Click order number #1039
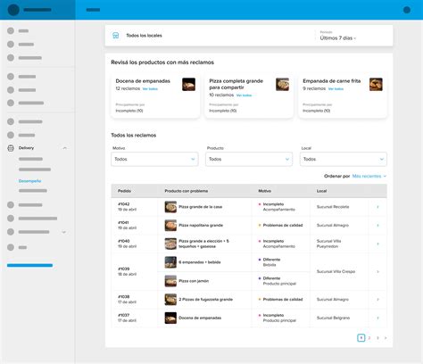423x364 pixels. tap(124, 269)
